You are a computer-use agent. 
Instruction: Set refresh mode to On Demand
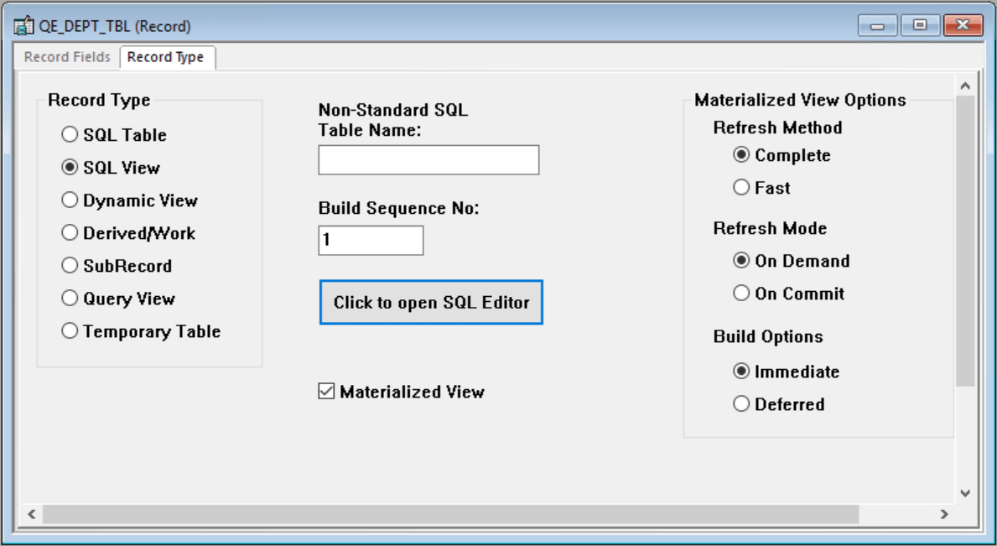tap(741, 261)
